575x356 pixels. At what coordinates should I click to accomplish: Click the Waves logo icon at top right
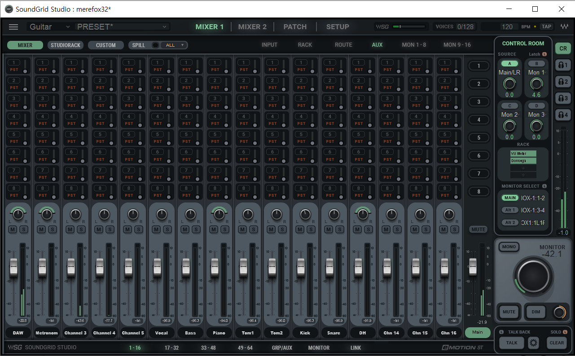coord(564,27)
